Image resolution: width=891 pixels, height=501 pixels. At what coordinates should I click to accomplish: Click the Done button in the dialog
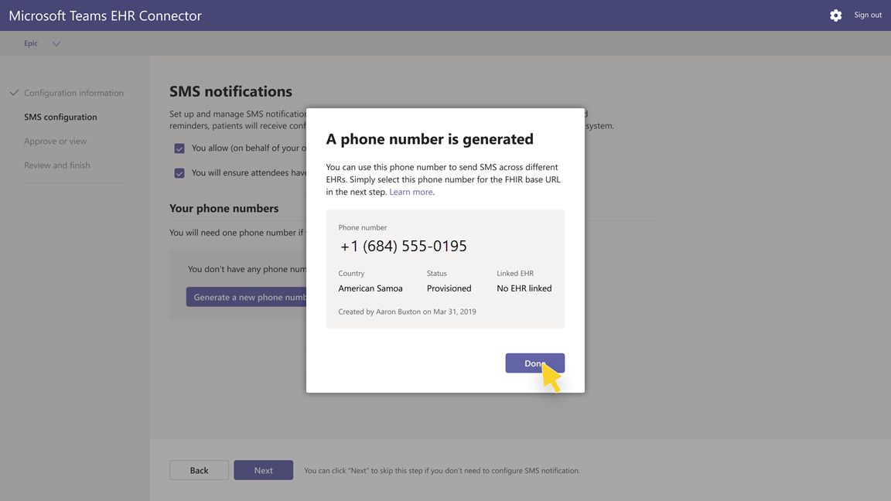click(534, 363)
